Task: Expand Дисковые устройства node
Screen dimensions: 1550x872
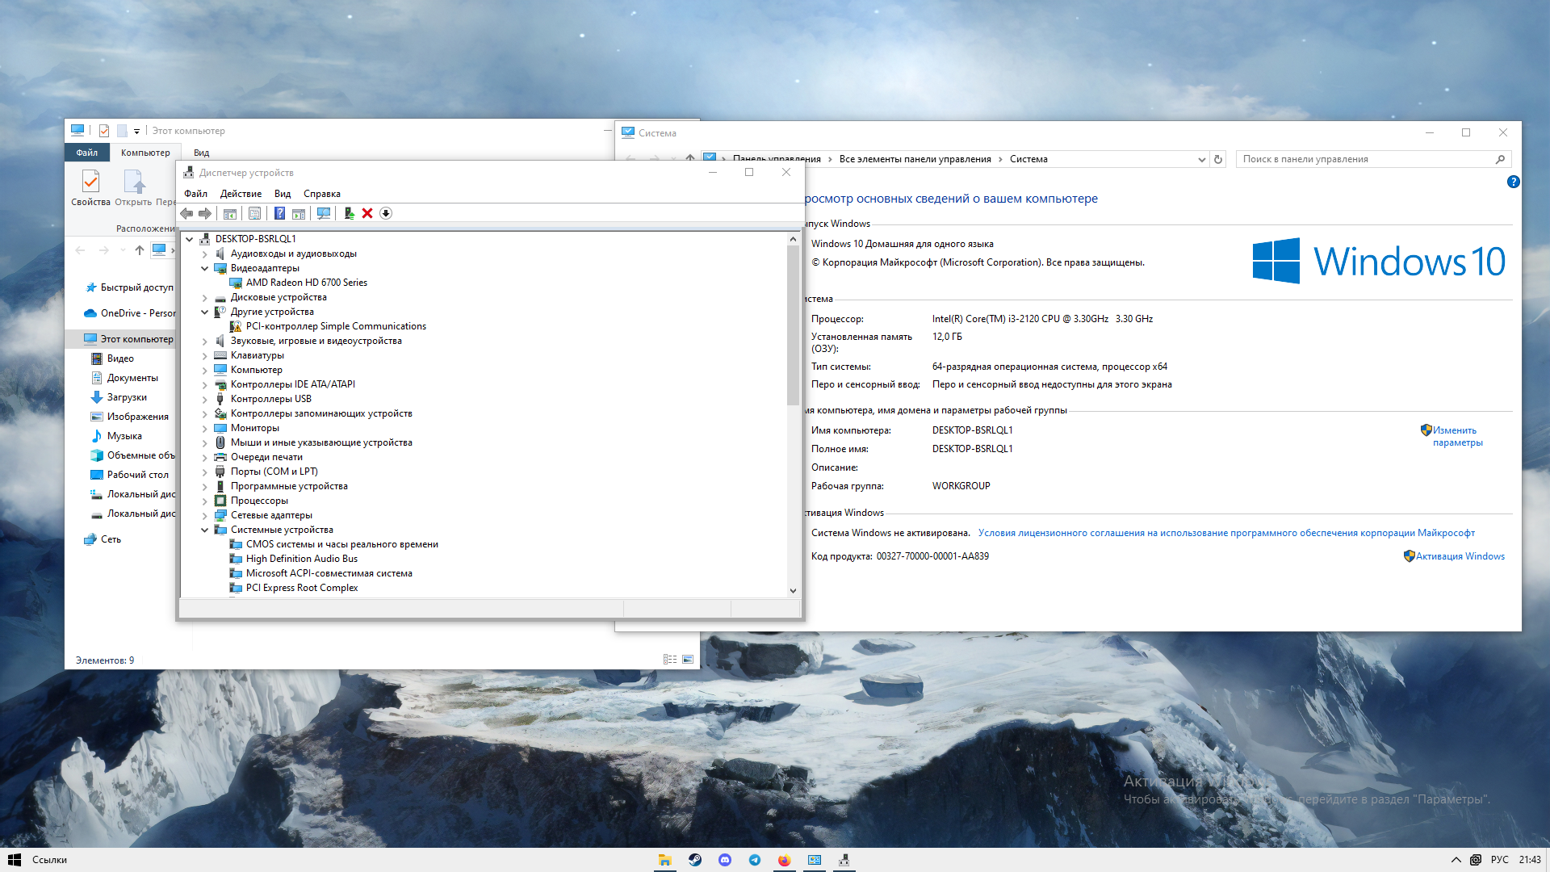Action: tap(205, 297)
